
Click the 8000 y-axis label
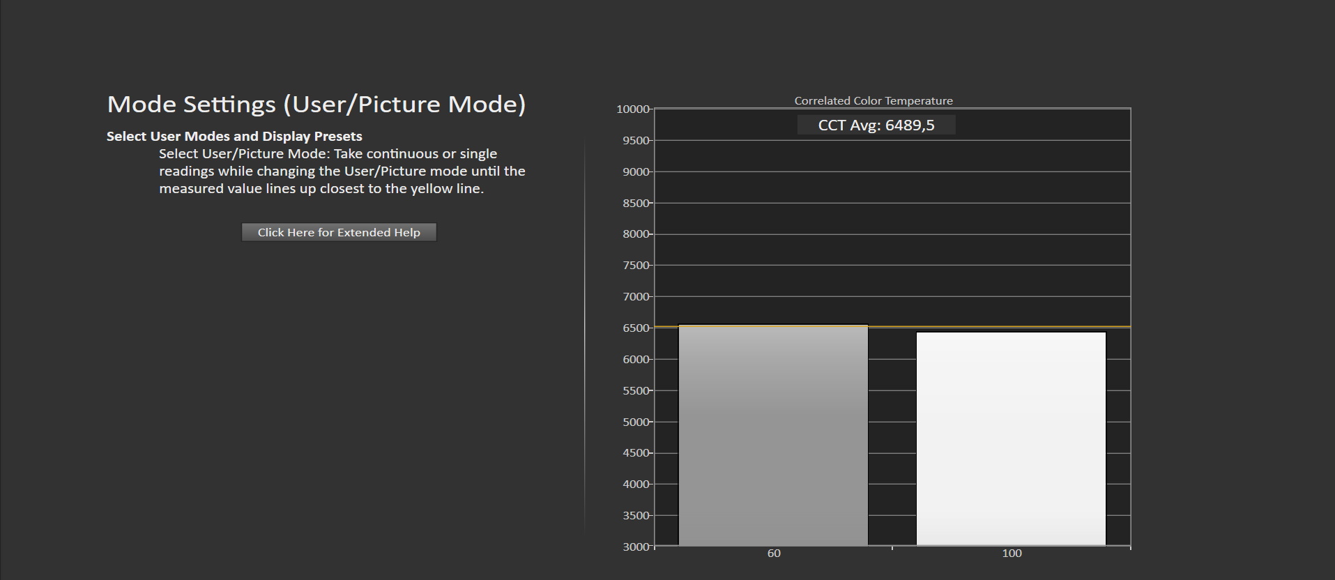(x=636, y=234)
